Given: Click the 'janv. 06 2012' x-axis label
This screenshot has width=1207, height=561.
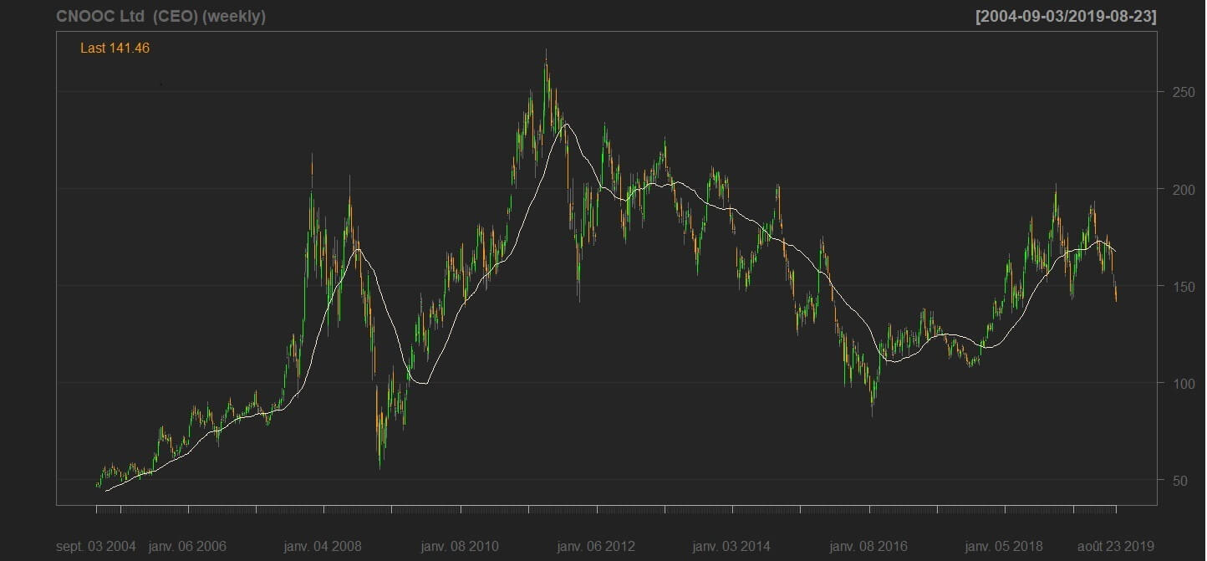Looking at the screenshot, I should pyautogui.click(x=596, y=547).
